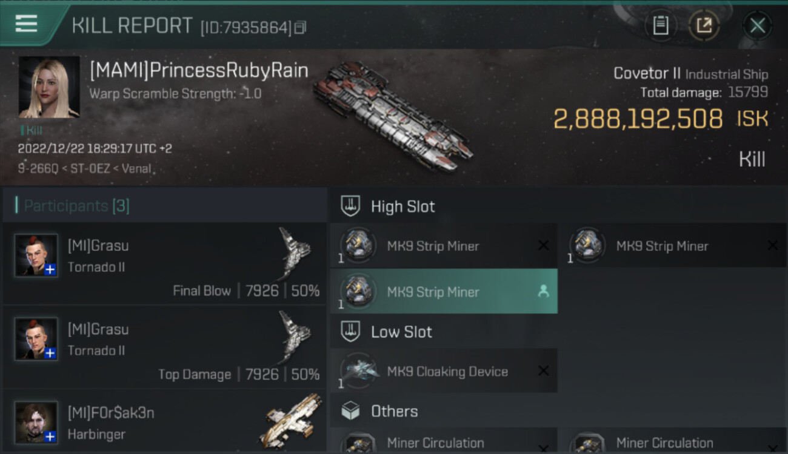The height and width of the screenshot is (454, 788).
Task: View PrincessRubyRain's character portrait
Action: 49,87
